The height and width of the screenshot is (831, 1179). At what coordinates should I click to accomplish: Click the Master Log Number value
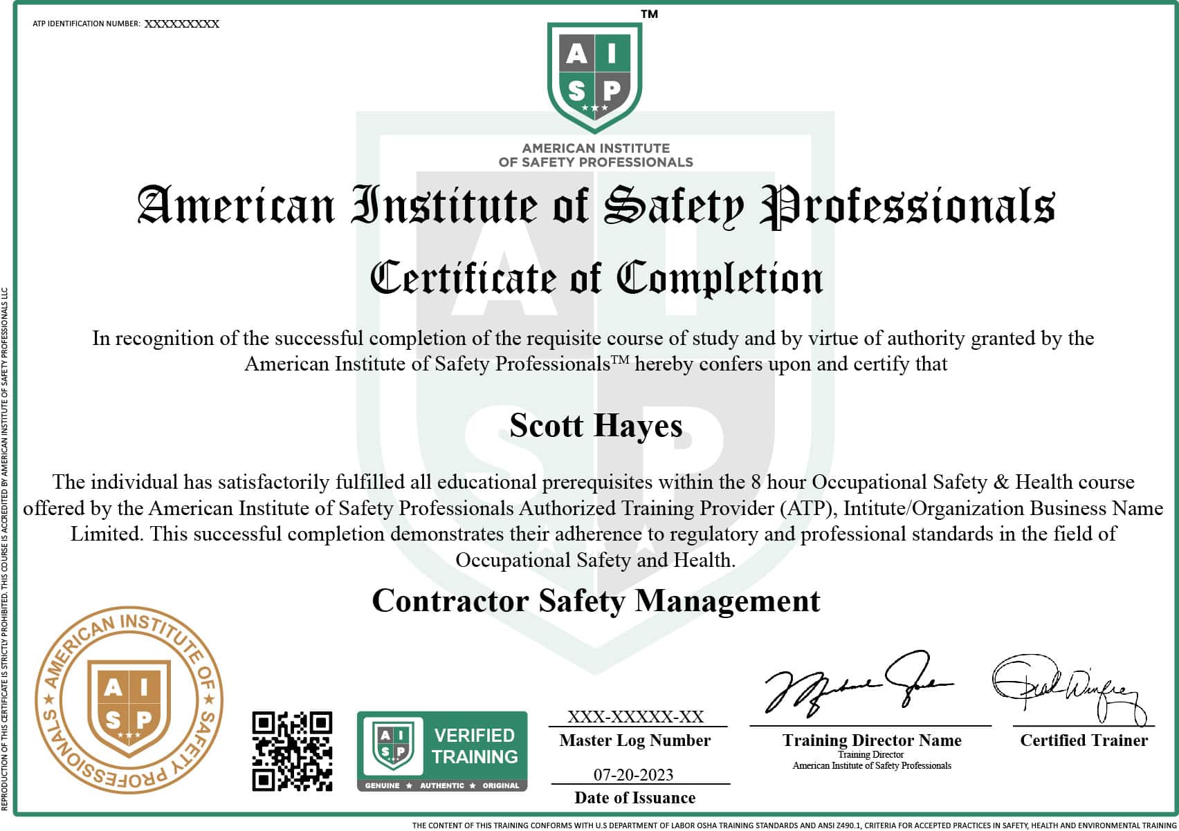point(634,717)
